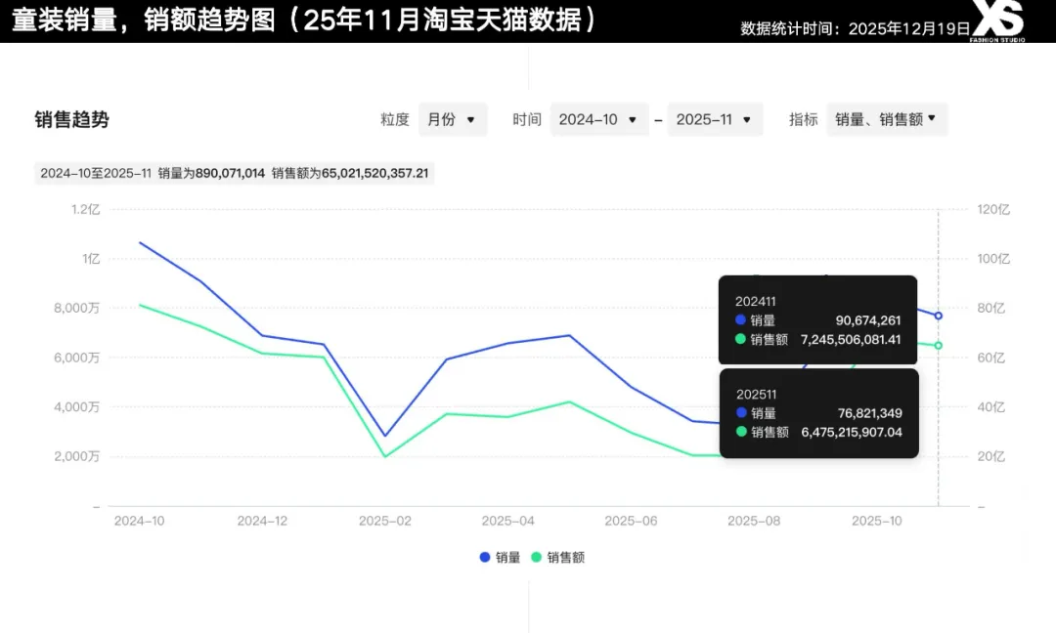Click the 数据统计时间 date text in header
Viewport: 1056px width, 633px height.
pyautogui.click(x=856, y=29)
